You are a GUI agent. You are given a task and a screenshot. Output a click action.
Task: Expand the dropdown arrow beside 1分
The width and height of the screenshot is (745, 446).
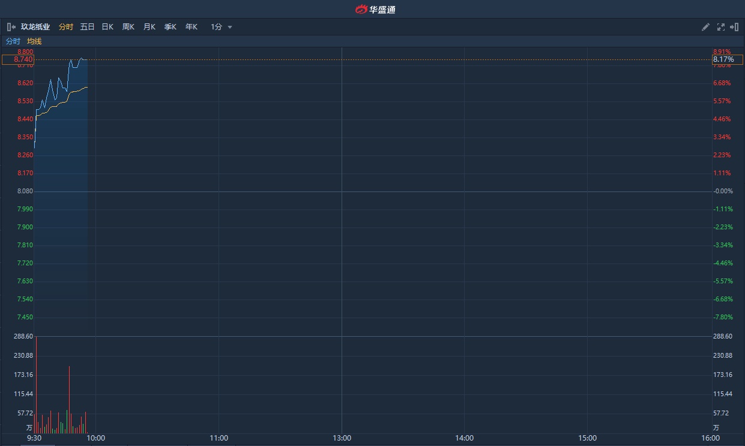[230, 27]
